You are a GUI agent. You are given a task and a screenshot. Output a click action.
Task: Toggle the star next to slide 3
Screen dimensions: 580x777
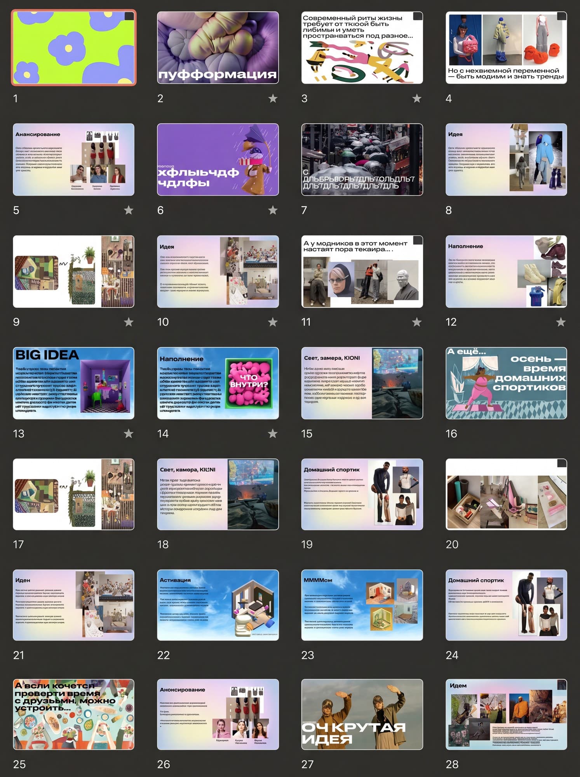417,98
